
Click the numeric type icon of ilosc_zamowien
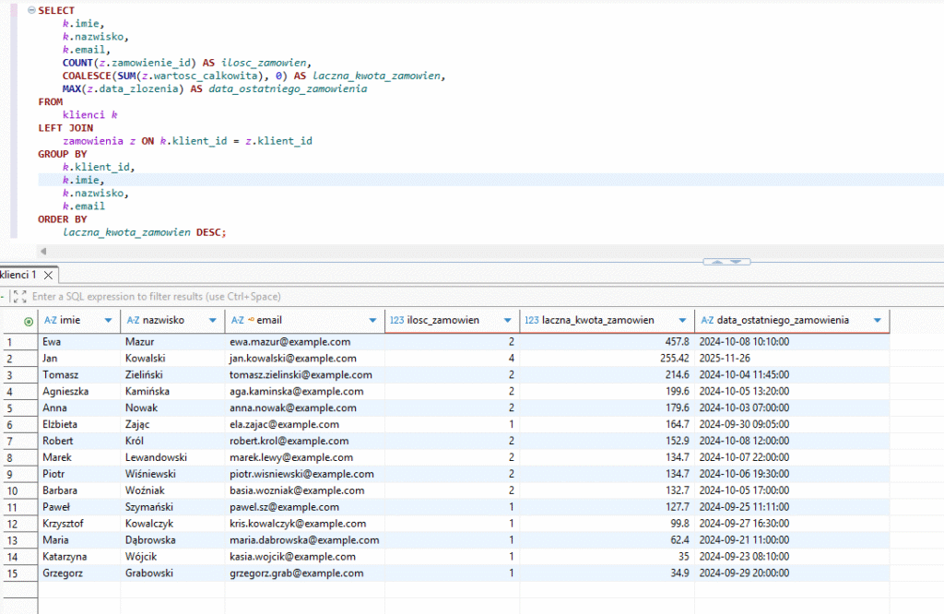pyautogui.click(x=397, y=320)
